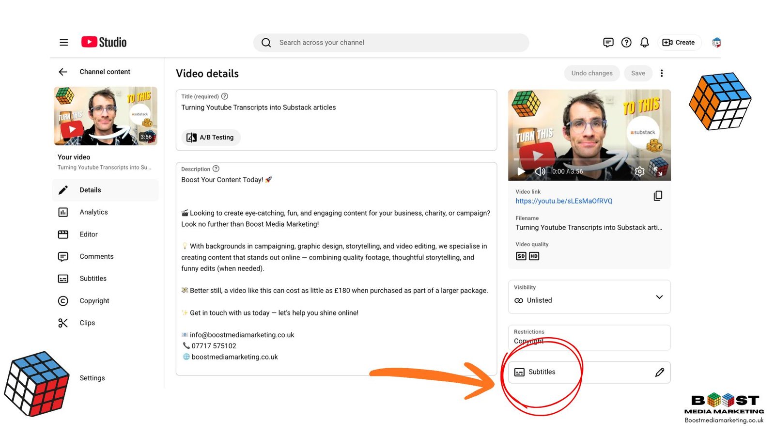
Task: Edit subtitles using the pencil icon
Action: 660,372
